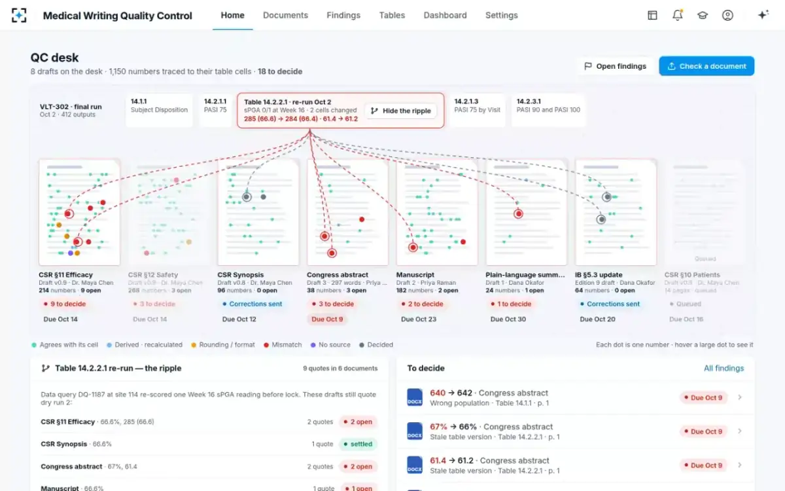Click the "9 to decide" badge under CSR §11 Efficacy
This screenshot has width=785, height=491.
pyautogui.click(x=64, y=304)
